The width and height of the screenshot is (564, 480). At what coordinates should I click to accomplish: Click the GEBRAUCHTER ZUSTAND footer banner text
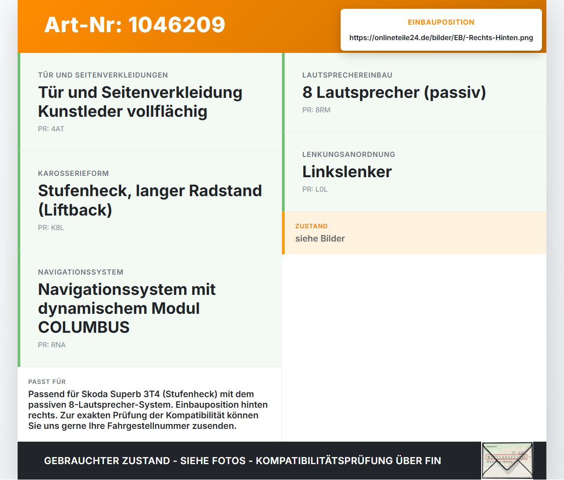coord(243,461)
